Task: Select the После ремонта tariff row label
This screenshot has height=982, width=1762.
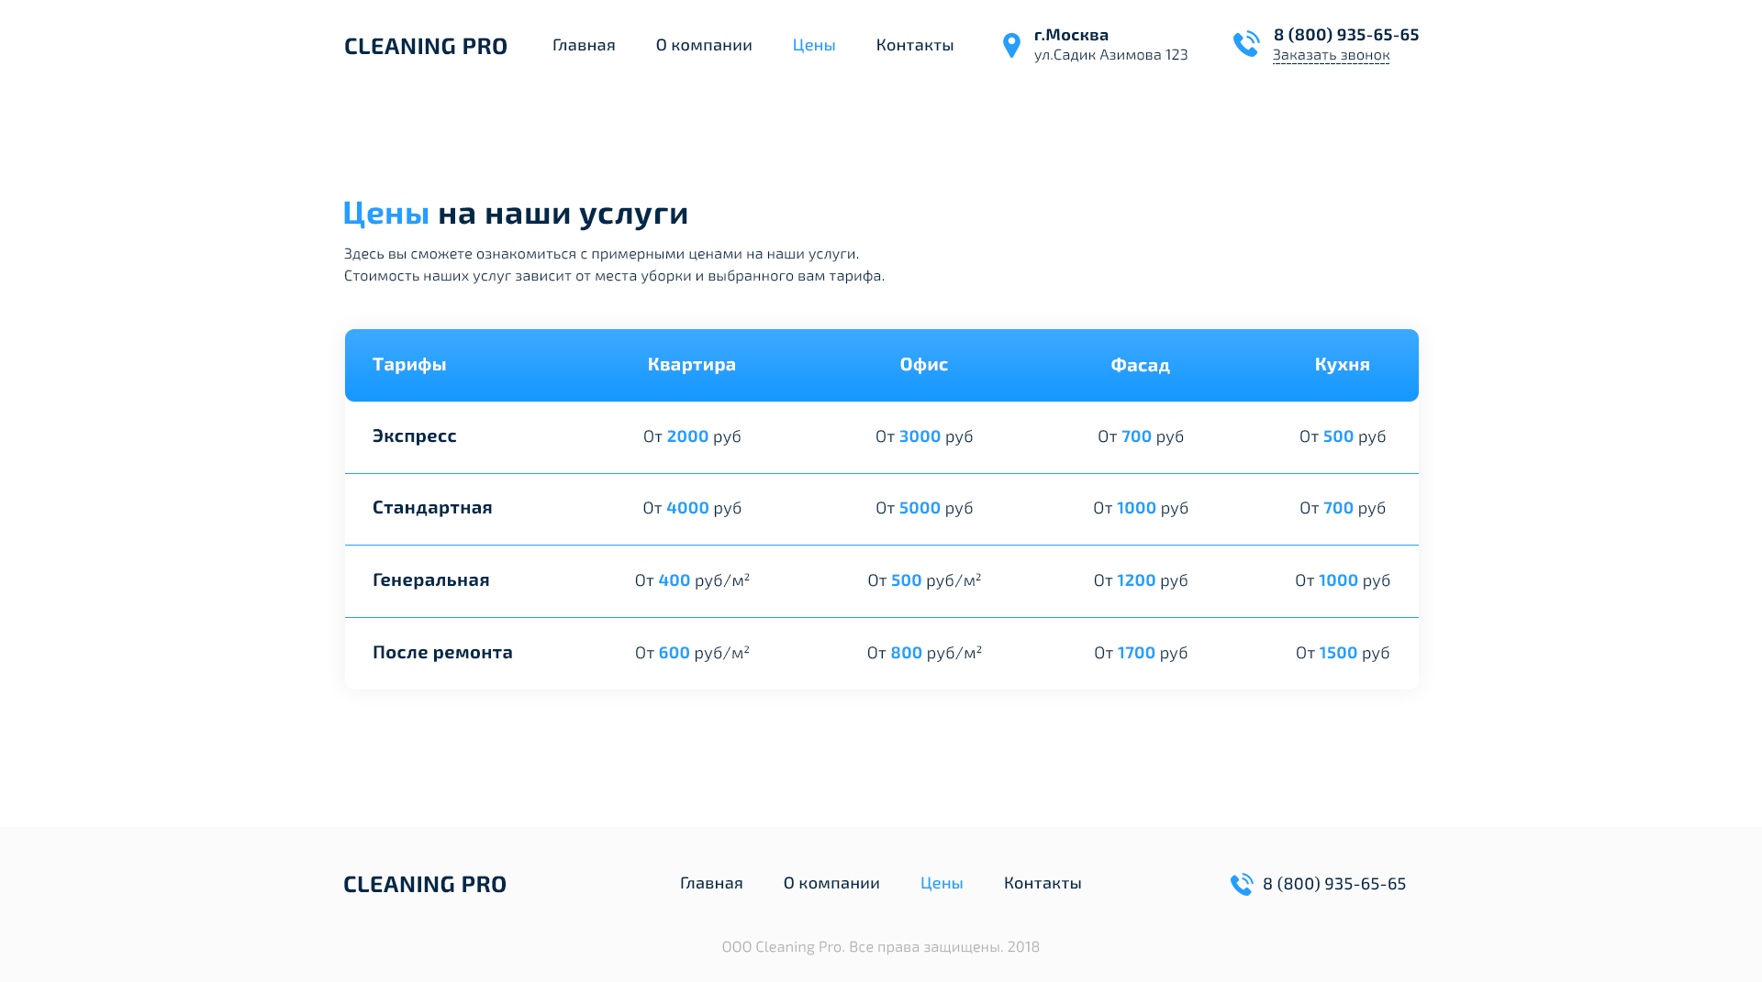Action: click(x=442, y=653)
